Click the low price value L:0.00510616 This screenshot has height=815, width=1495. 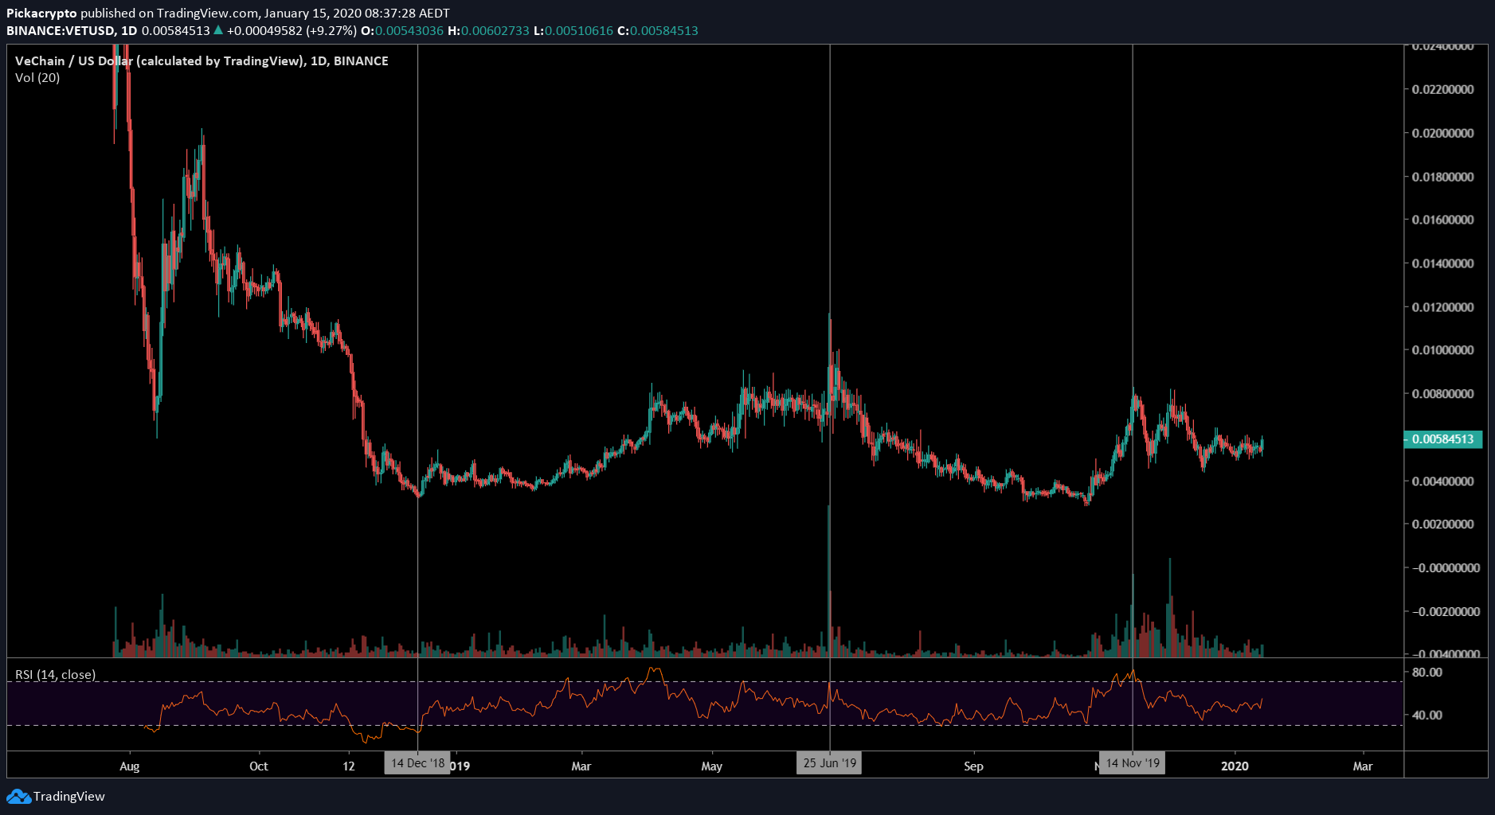click(x=573, y=30)
